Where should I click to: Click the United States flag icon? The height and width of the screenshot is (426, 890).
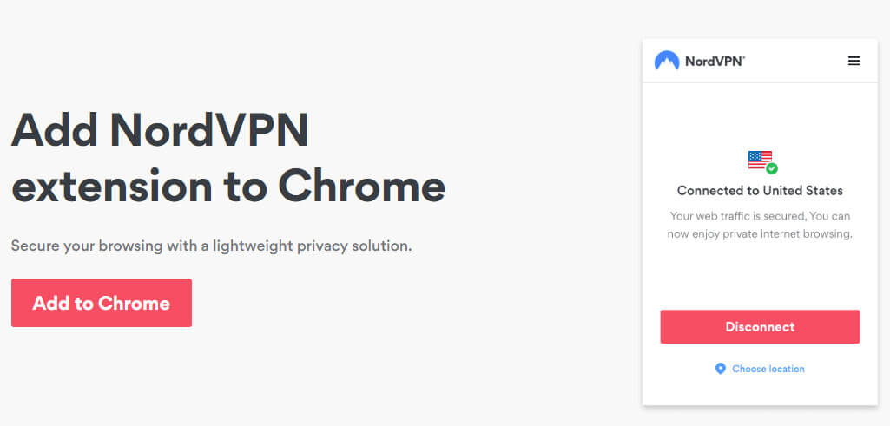tap(760, 160)
